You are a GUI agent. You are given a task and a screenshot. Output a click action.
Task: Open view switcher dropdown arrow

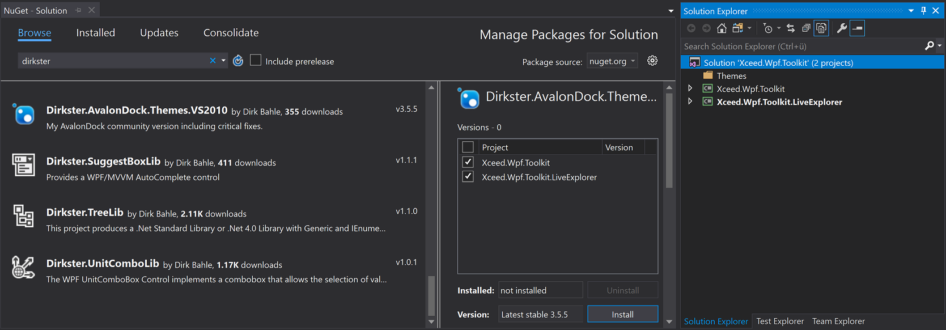pyautogui.click(x=749, y=28)
